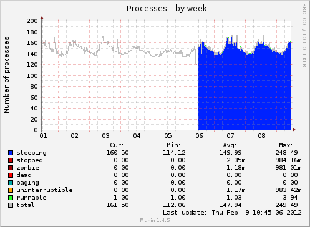Click total maximum value 249.49

(286, 205)
